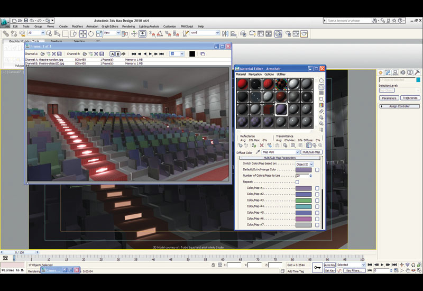The width and height of the screenshot is (423, 291).
Task: Toggle the 3D Snaps icon
Action: click(x=152, y=33)
